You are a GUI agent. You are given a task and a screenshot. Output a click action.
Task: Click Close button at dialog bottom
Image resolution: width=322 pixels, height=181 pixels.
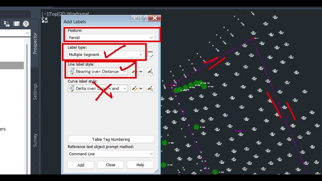(110, 165)
